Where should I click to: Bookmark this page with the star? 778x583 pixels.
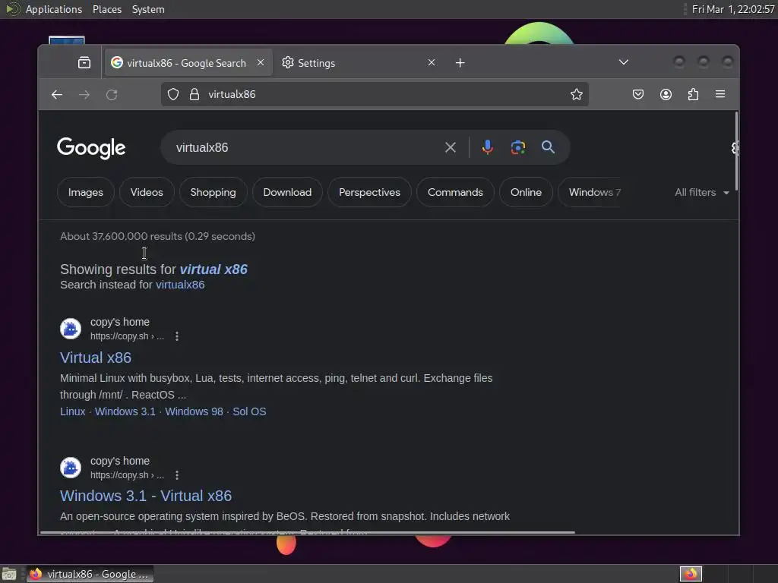(x=576, y=94)
